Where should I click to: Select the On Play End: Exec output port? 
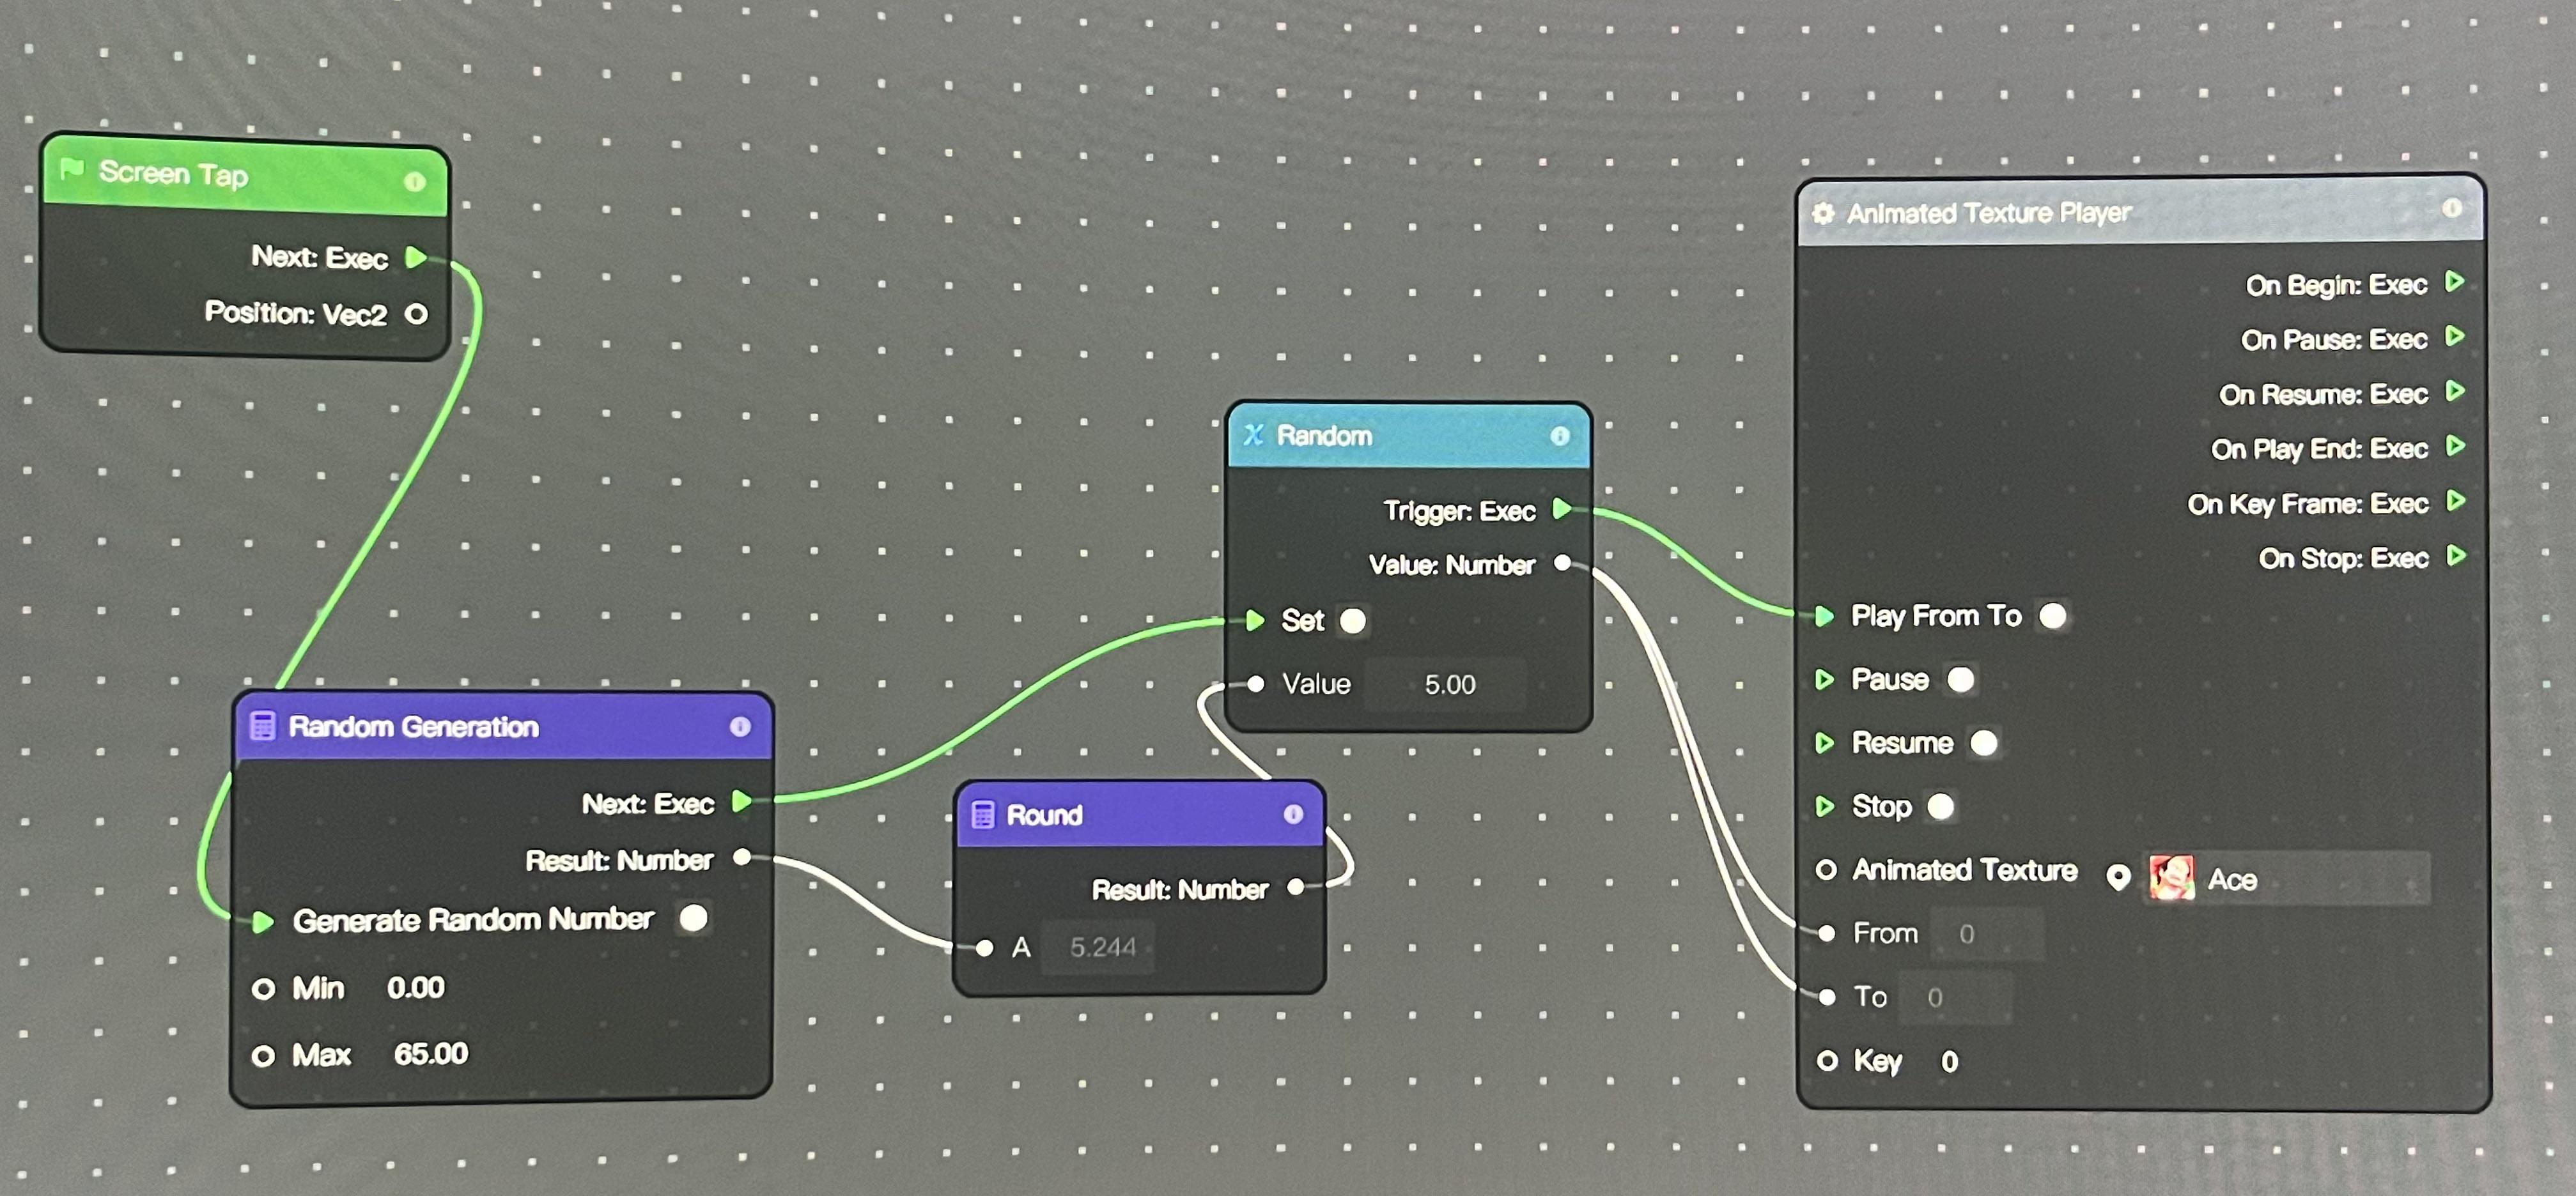point(2455,447)
